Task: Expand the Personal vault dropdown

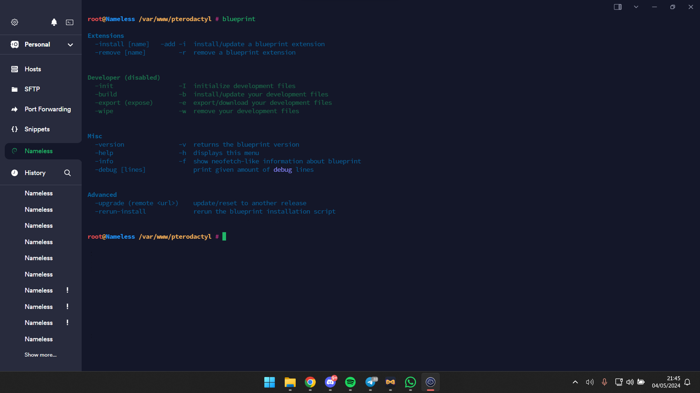Action: (70, 45)
